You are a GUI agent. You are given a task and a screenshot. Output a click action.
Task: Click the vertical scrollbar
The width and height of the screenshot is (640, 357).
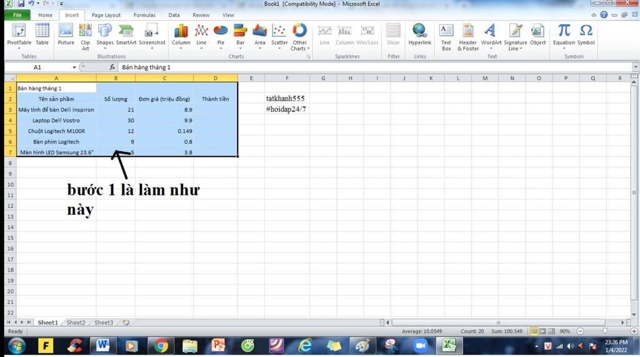[x=634, y=193]
